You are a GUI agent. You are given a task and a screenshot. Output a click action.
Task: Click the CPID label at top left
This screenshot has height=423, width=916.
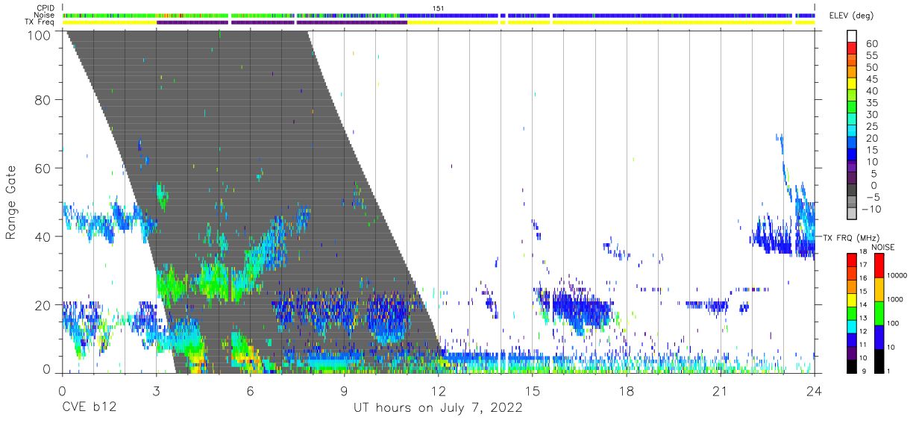pyautogui.click(x=45, y=8)
